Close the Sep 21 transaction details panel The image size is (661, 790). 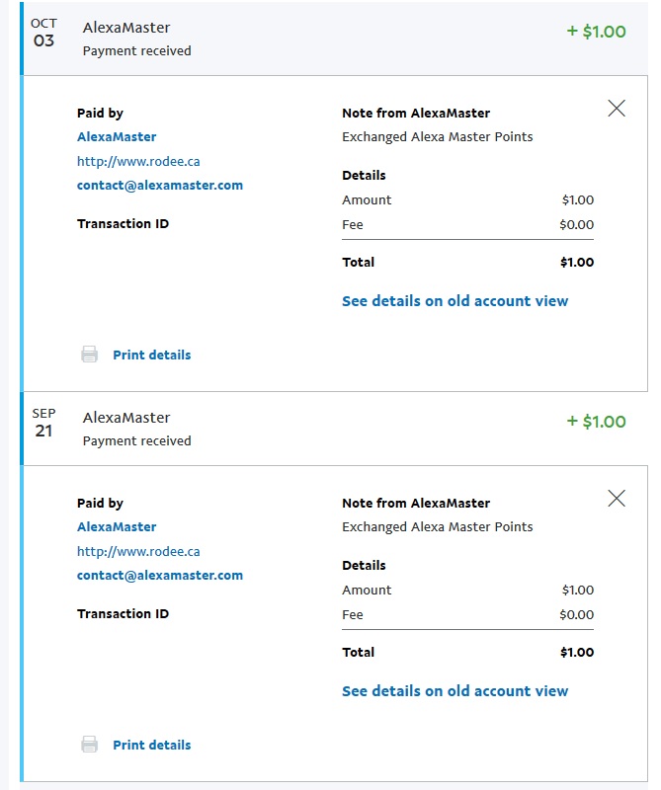[617, 499]
